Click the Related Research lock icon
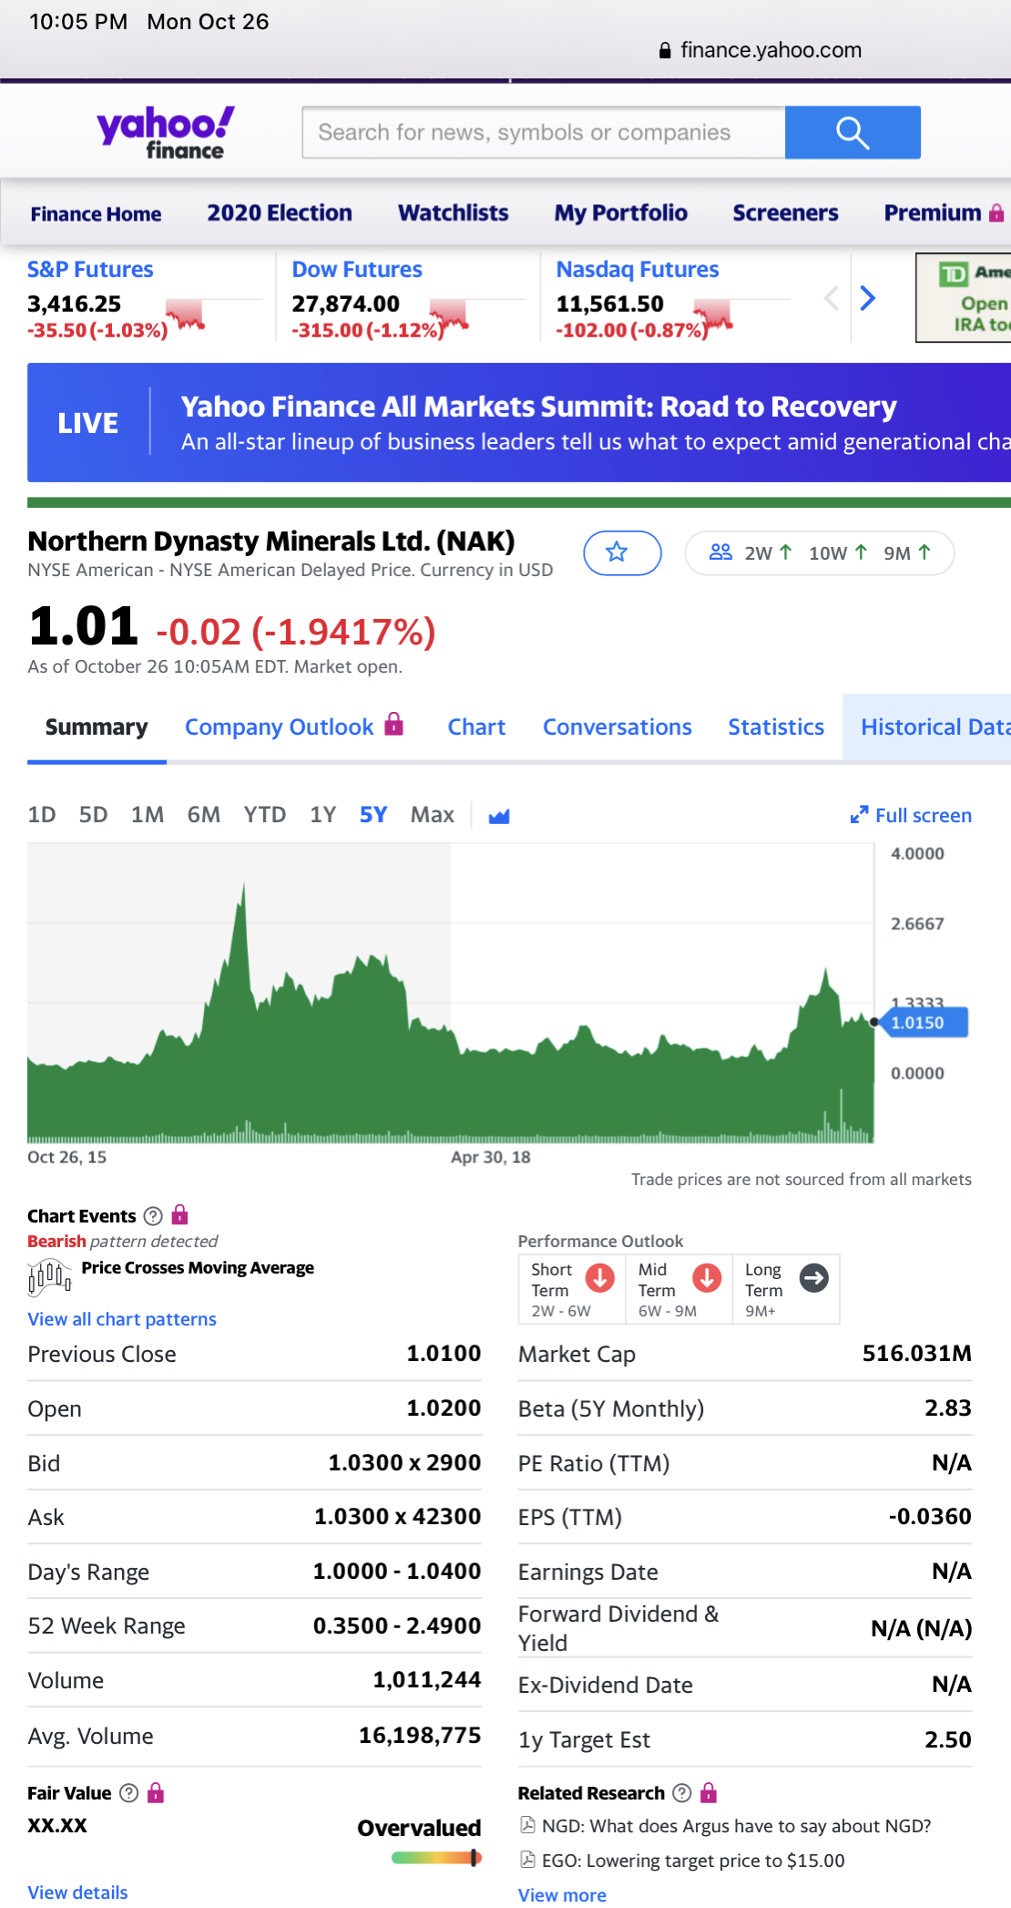The width and height of the screenshot is (1011, 1908). point(709,1793)
